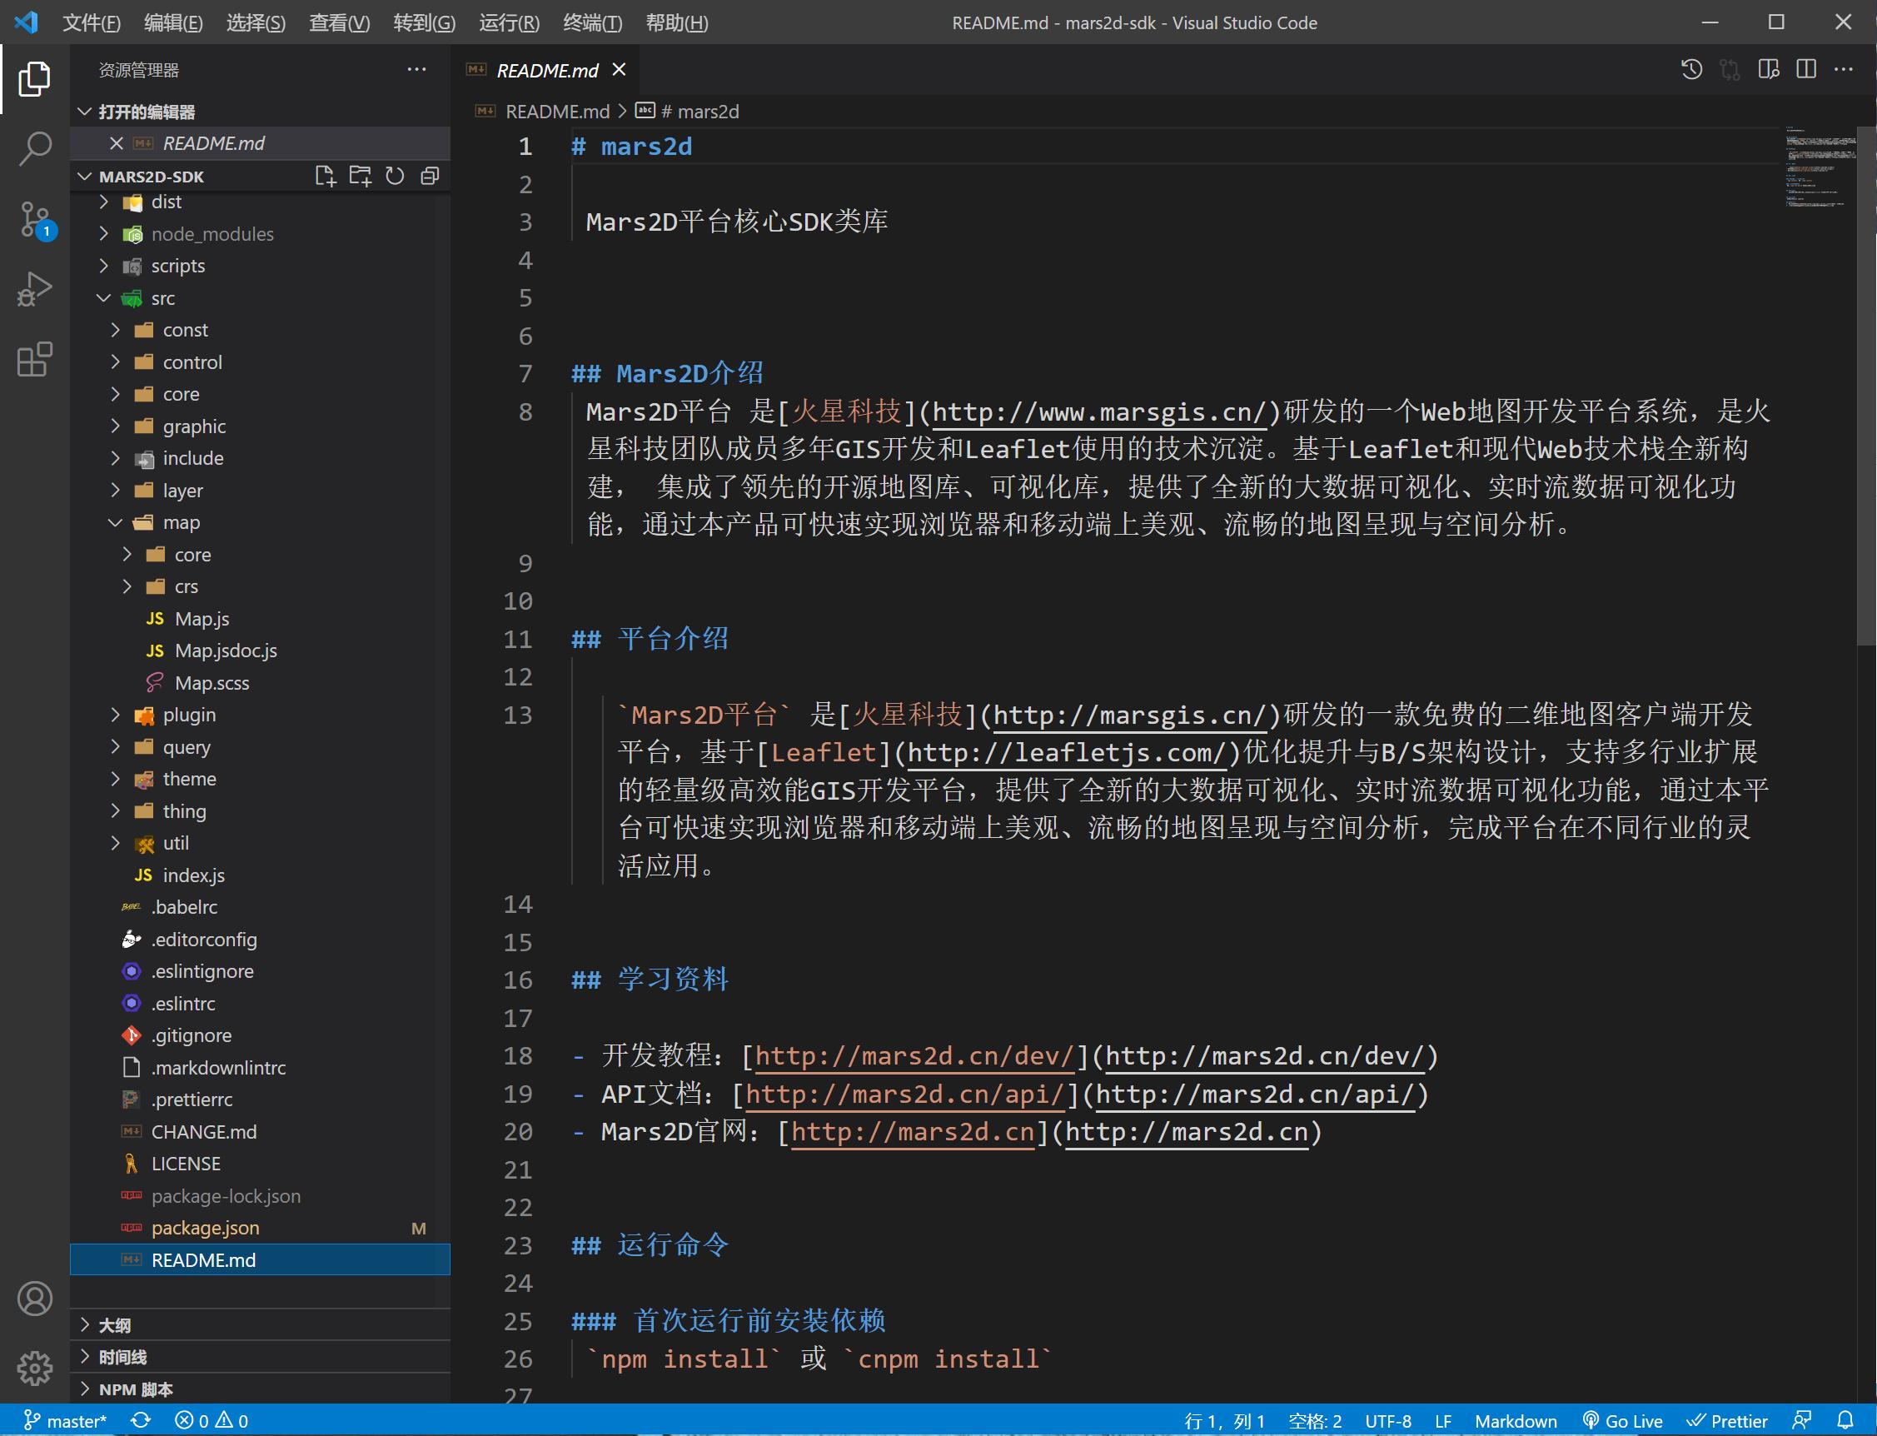Open package.json file
This screenshot has height=1436, width=1877.
260,1228
